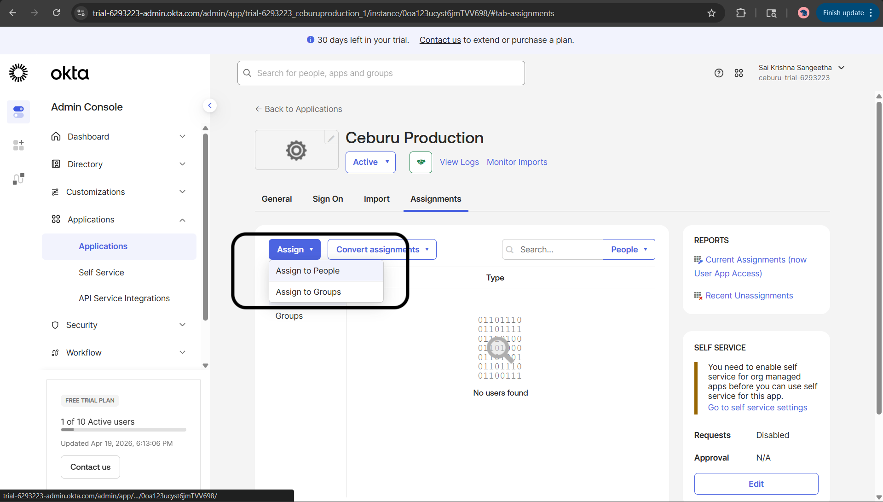Select the Assignments tab

pos(436,199)
